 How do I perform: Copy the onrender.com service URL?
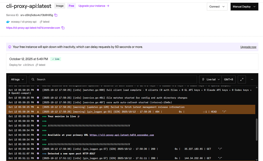click(63, 28)
